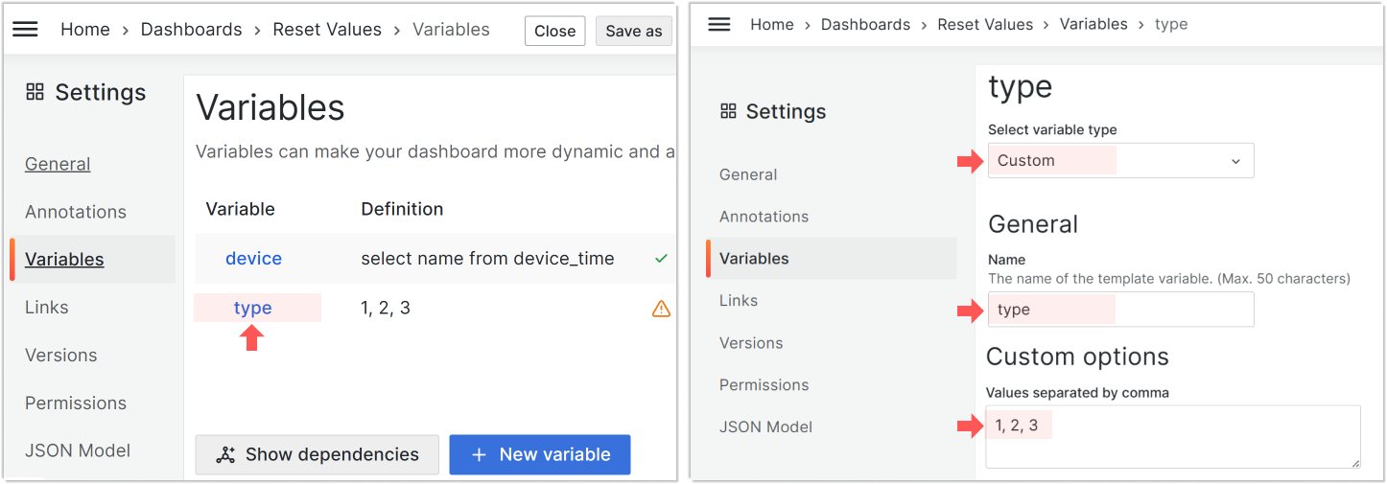Open the right panel hamburger menu
Viewport: 1387px width, 484px height.
click(719, 24)
